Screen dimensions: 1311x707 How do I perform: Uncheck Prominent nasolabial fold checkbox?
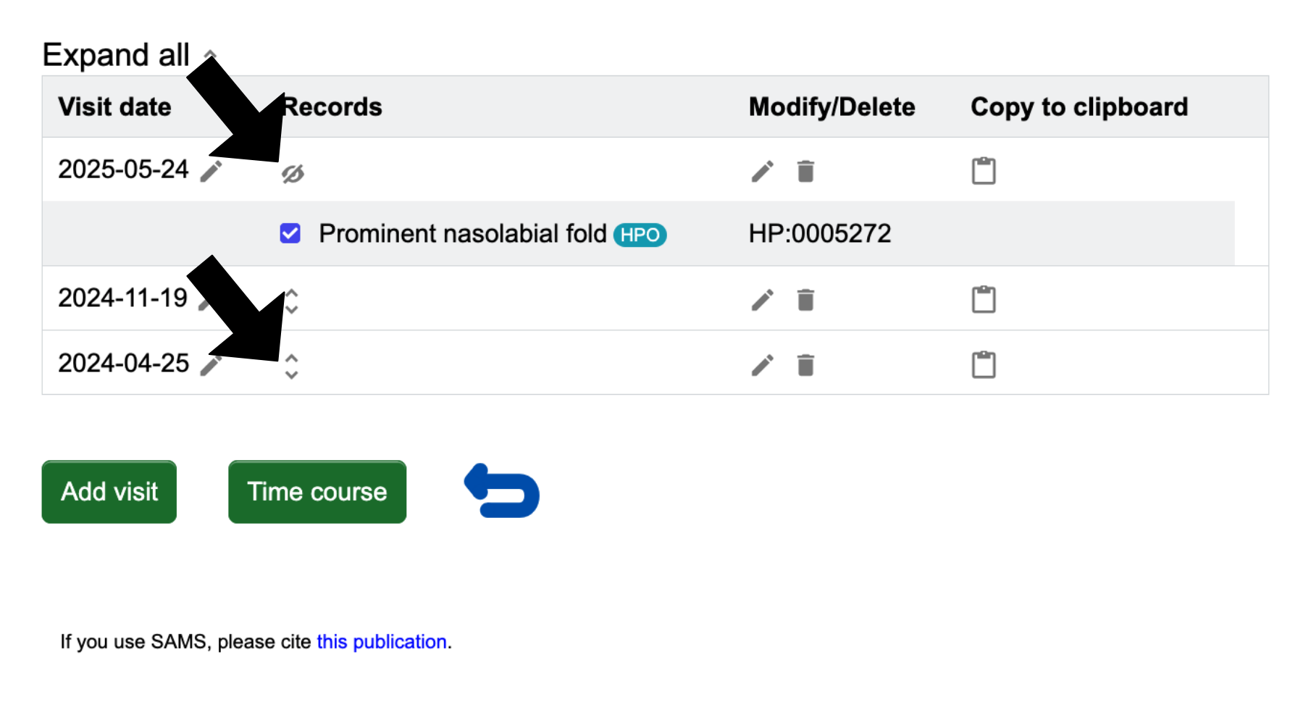tap(290, 233)
